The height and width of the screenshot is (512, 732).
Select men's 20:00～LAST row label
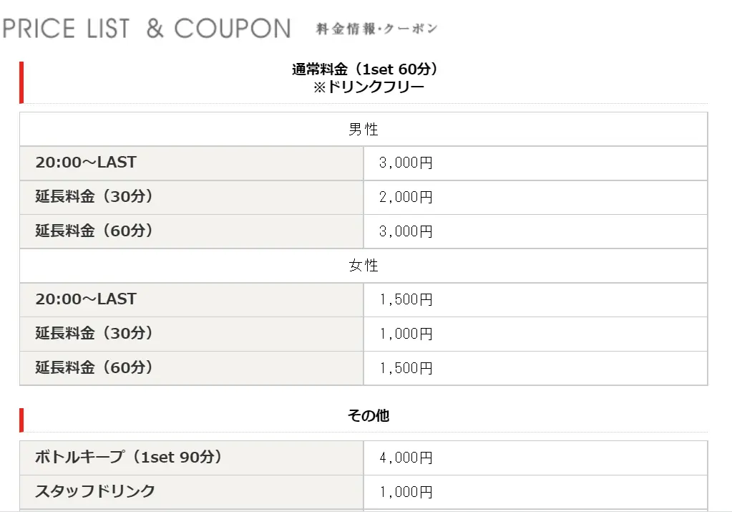[x=86, y=162]
